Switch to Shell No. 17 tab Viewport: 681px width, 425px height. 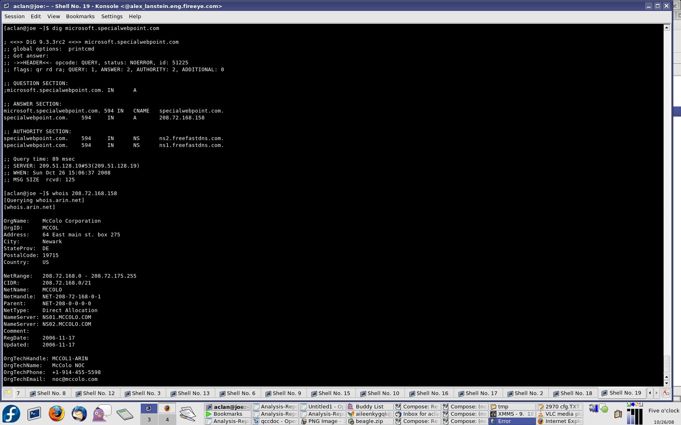click(x=478, y=393)
